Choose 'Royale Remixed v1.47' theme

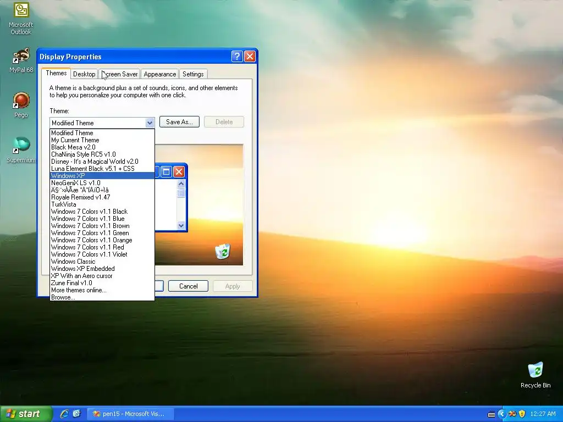point(102,197)
